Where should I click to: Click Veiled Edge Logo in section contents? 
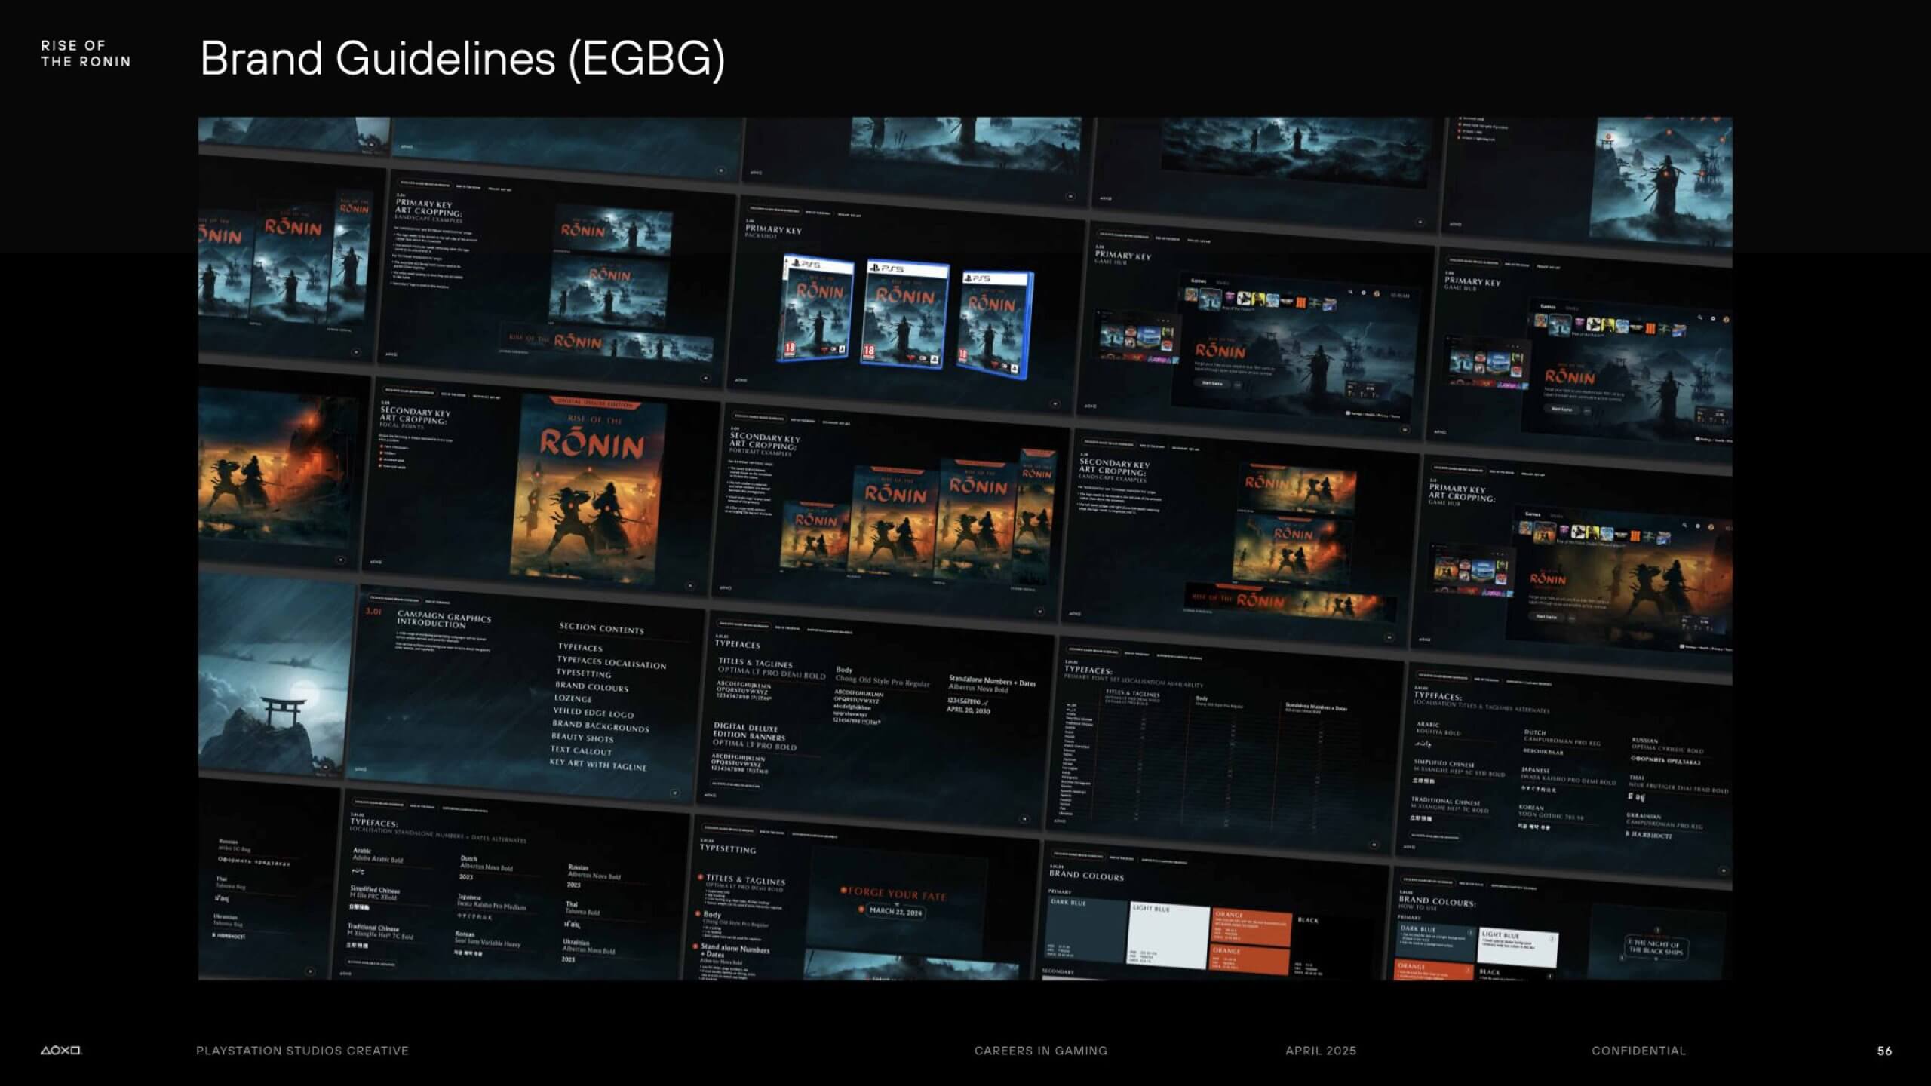click(x=593, y=712)
